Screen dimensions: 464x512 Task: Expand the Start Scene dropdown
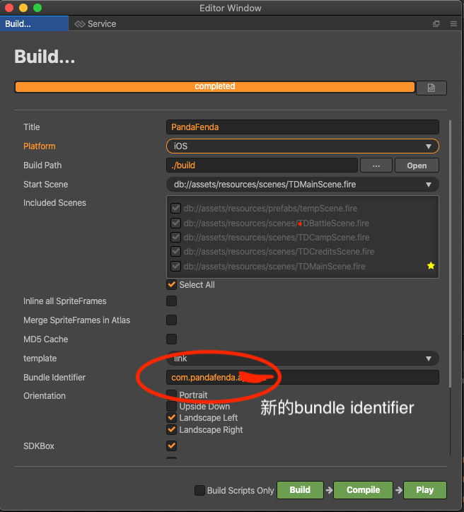(302, 185)
